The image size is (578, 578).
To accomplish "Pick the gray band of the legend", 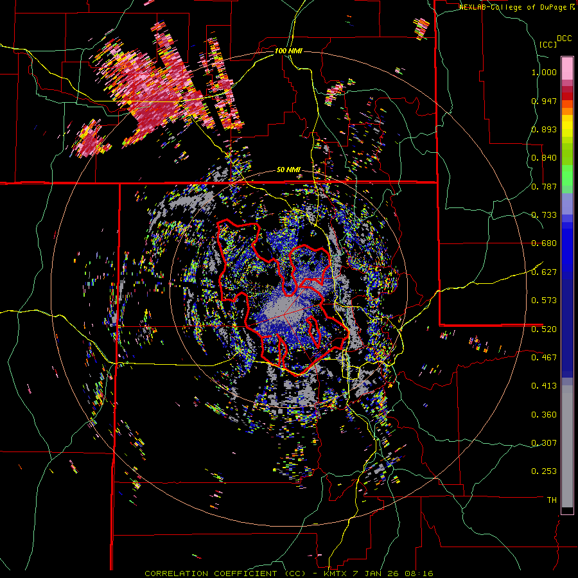I will tap(567, 446).
